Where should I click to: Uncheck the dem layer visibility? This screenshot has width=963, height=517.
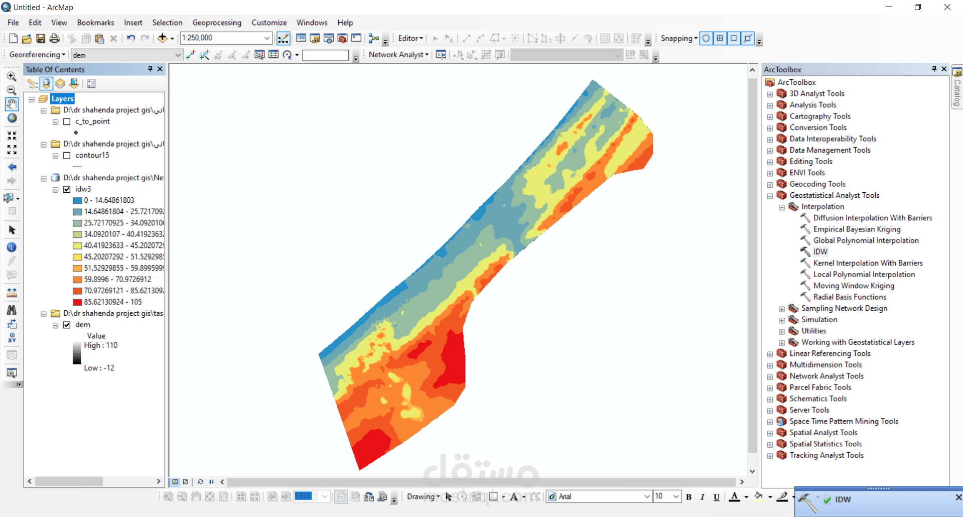click(67, 325)
